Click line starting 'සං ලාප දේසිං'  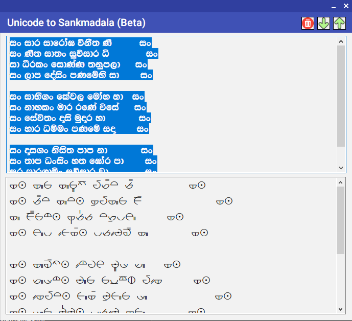pos(81,75)
